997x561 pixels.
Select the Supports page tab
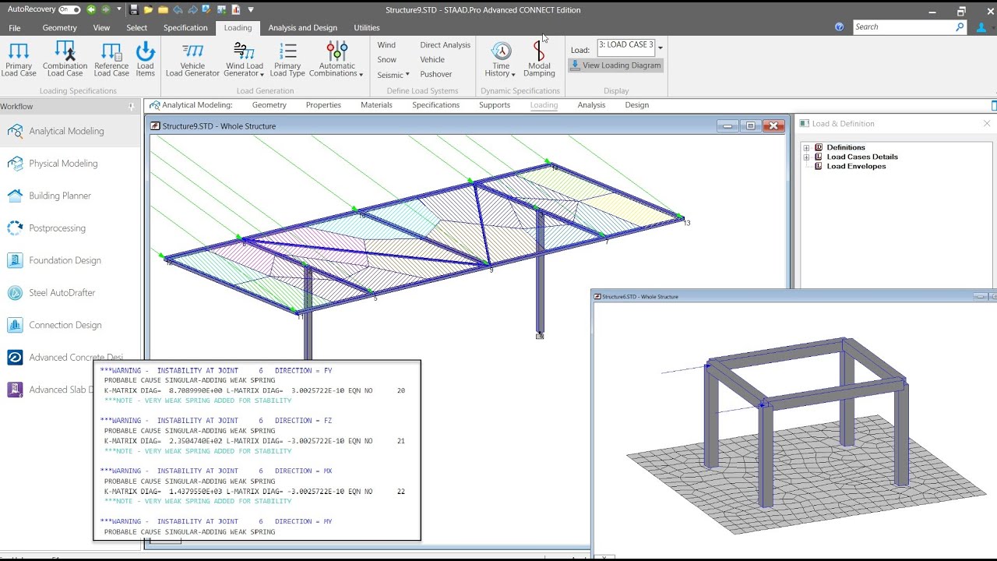tap(495, 105)
